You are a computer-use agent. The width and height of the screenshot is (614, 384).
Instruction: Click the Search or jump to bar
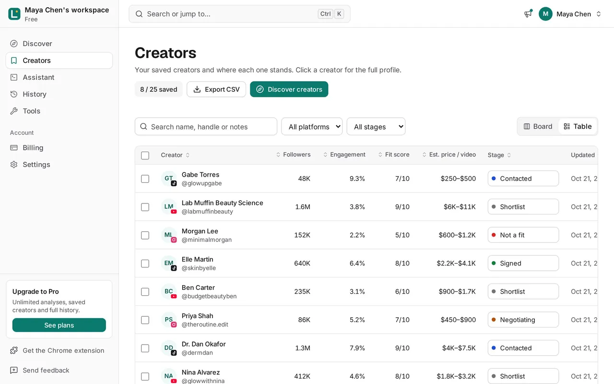(x=239, y=14)
